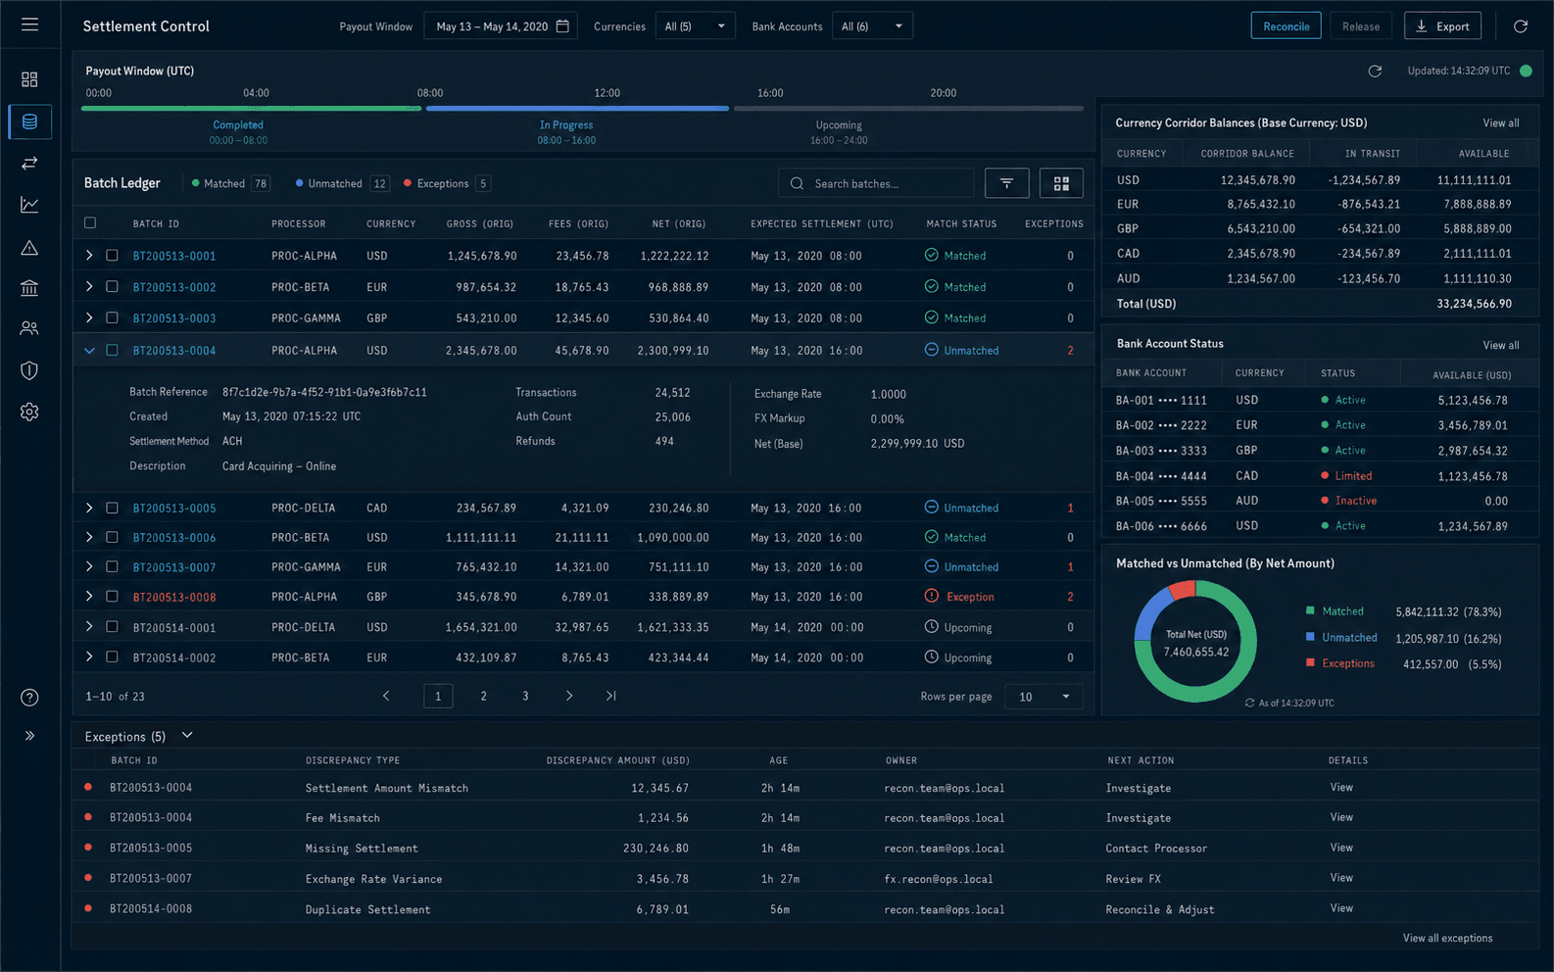Open the analytics chart sidebar icon
Viewport: 1554px width, 972px height.
pyautogui.click(x=29, y=205)
